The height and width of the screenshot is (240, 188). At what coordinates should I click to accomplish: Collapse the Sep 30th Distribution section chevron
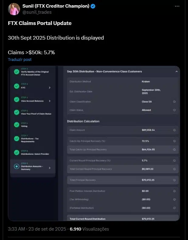click(x=176, y=72)
